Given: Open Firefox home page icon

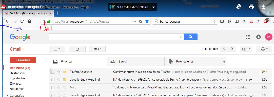Looking at the screenshot, I should 29,21.
